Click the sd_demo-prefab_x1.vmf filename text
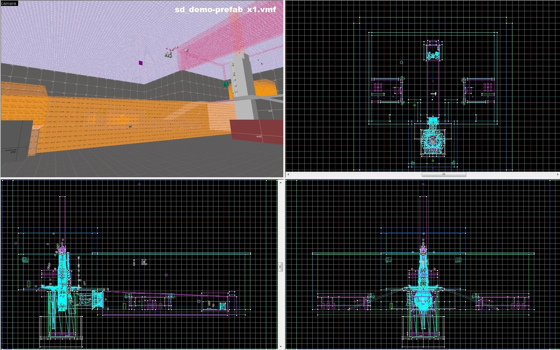Image resolution: width=560 pixels, height=350 pixels. 225,10
